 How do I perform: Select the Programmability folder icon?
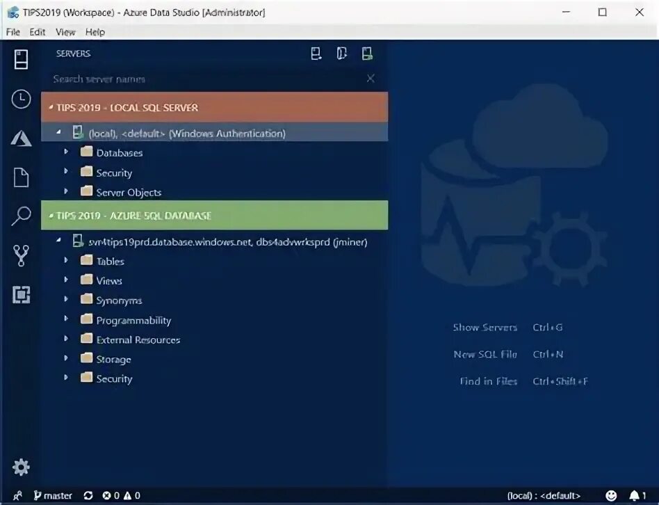coord(87,319)
